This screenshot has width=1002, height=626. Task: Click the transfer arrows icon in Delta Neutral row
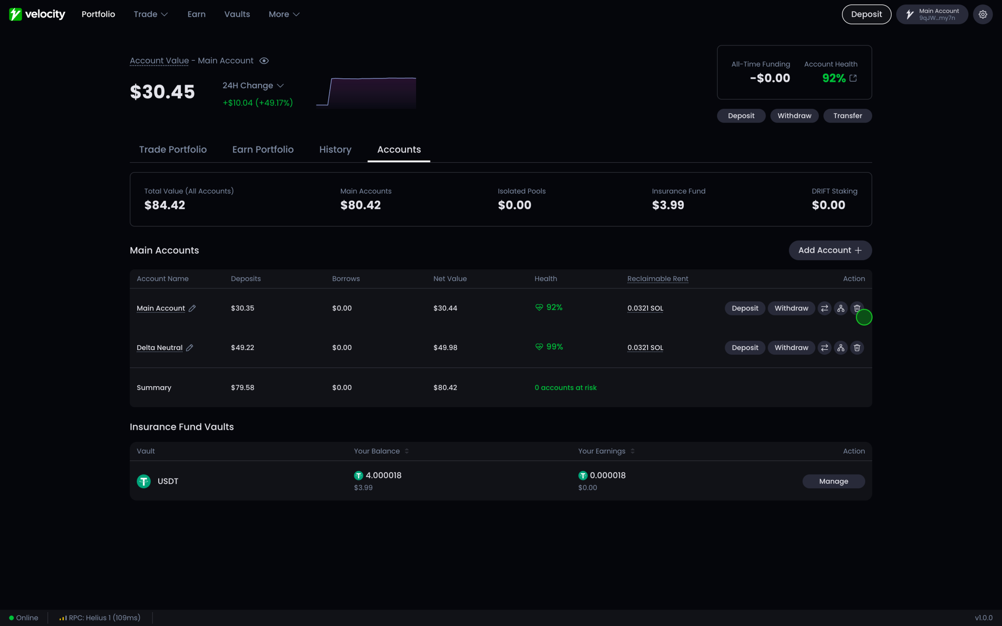824,348
